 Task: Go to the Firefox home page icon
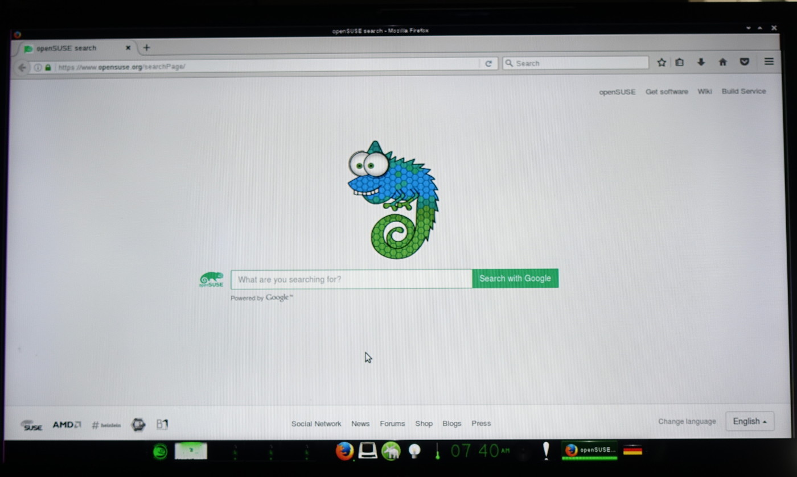723,63
